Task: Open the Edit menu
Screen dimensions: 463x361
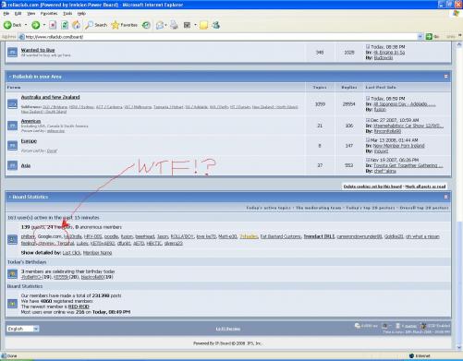Action: pyautogui.click(x=18, y=14)
